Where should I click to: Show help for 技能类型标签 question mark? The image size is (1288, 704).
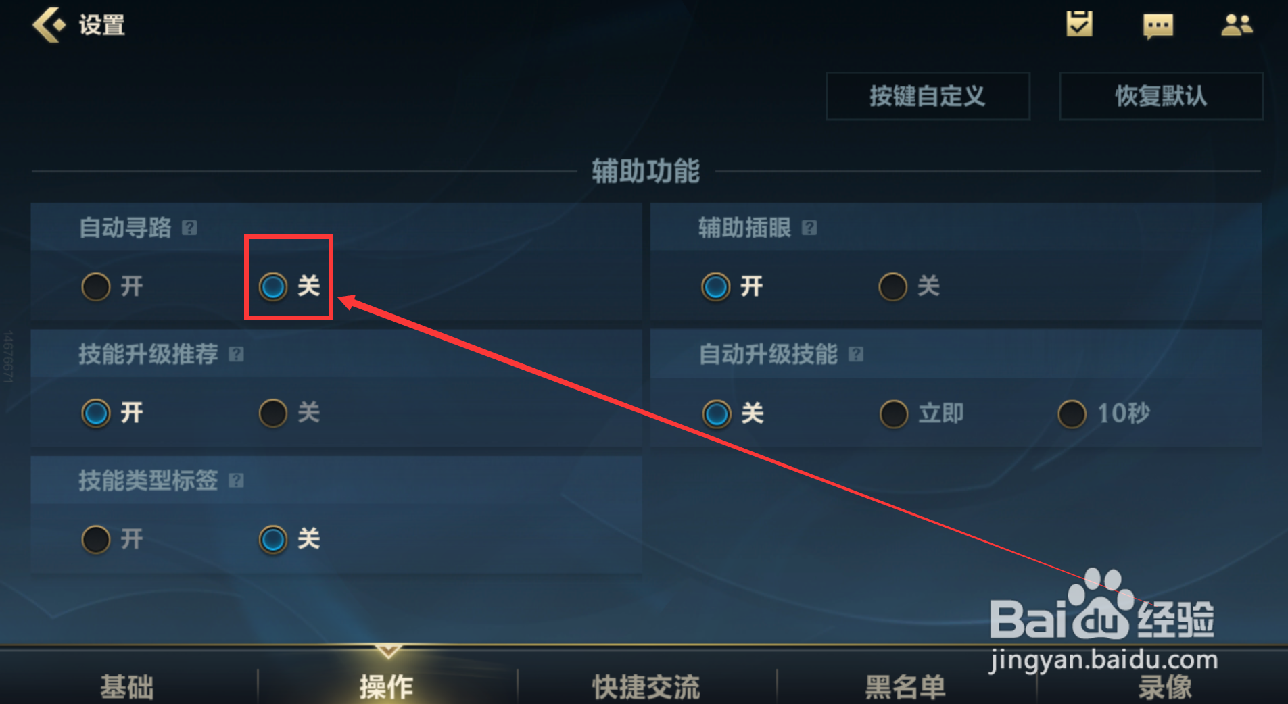pos(236,480)
